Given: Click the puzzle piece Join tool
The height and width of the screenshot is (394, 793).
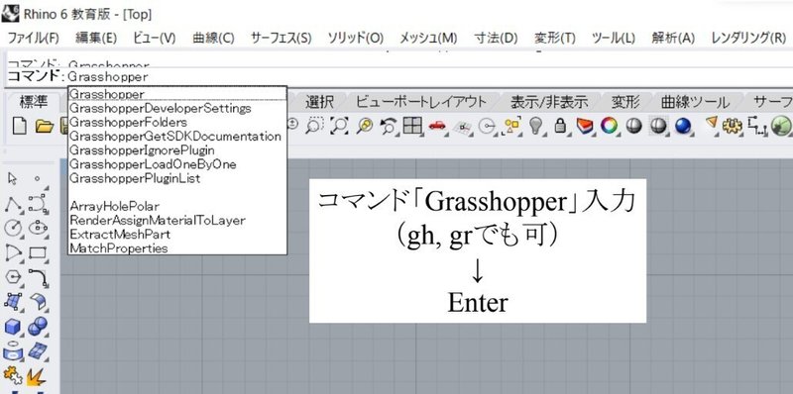Looking at the screenshot, I should pyautogui.click(x=12, y=375).
